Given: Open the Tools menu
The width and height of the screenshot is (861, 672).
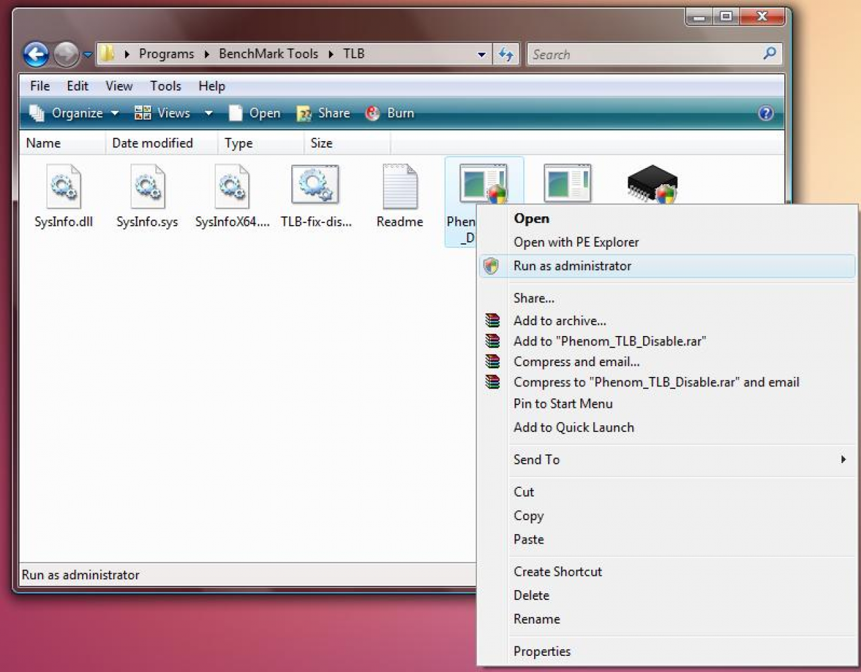Looking at the screenshot, I should point(165,86).
